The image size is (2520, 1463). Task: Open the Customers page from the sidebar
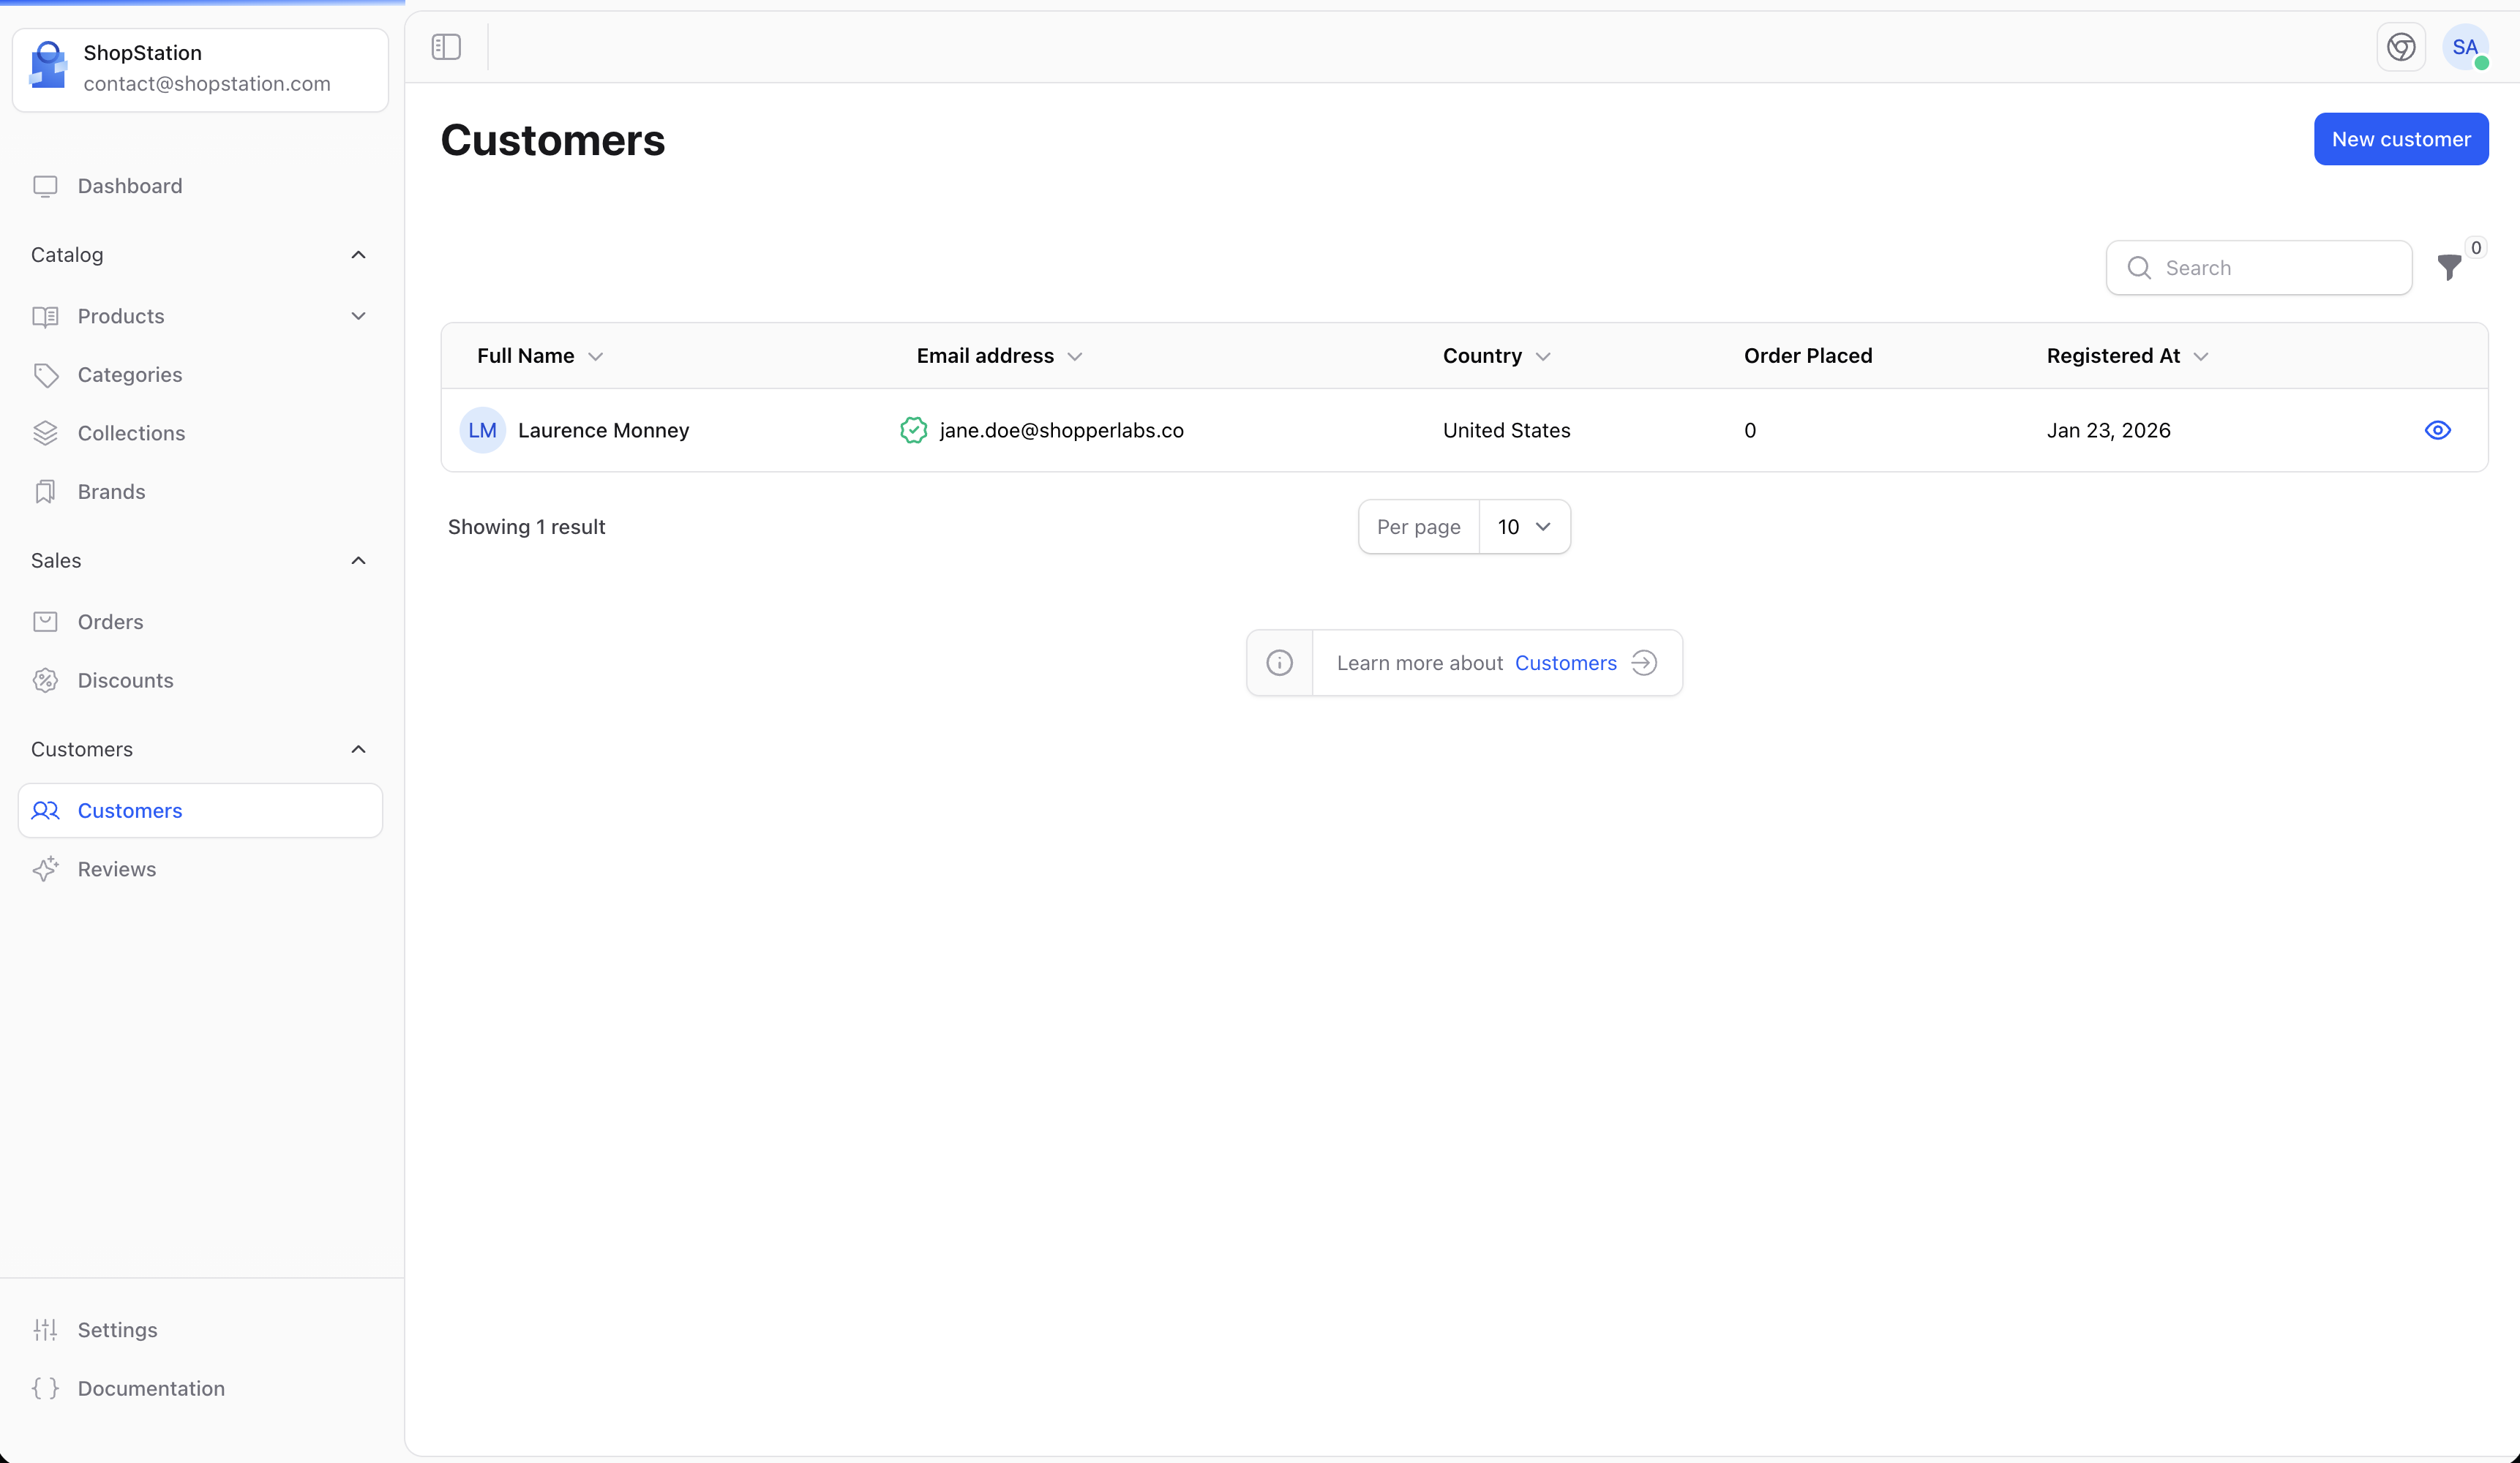click(130, 810)
